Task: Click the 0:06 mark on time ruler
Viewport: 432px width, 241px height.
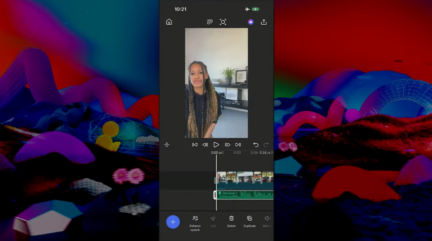Action: (x=254, y=153)
